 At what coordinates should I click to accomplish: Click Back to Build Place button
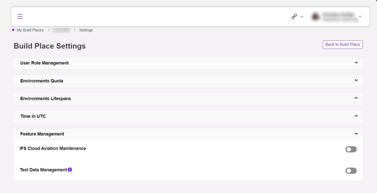coord(342,45)
